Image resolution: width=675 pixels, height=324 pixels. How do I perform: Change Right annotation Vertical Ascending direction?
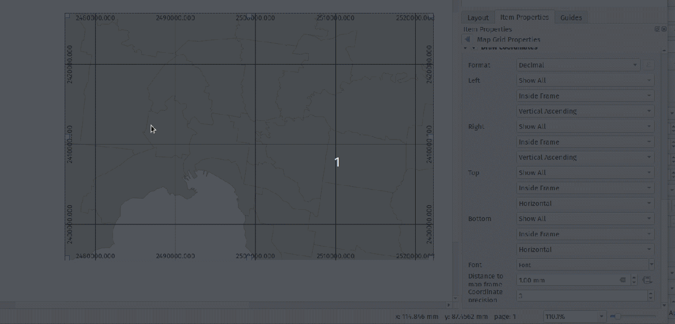click(585, 157)
